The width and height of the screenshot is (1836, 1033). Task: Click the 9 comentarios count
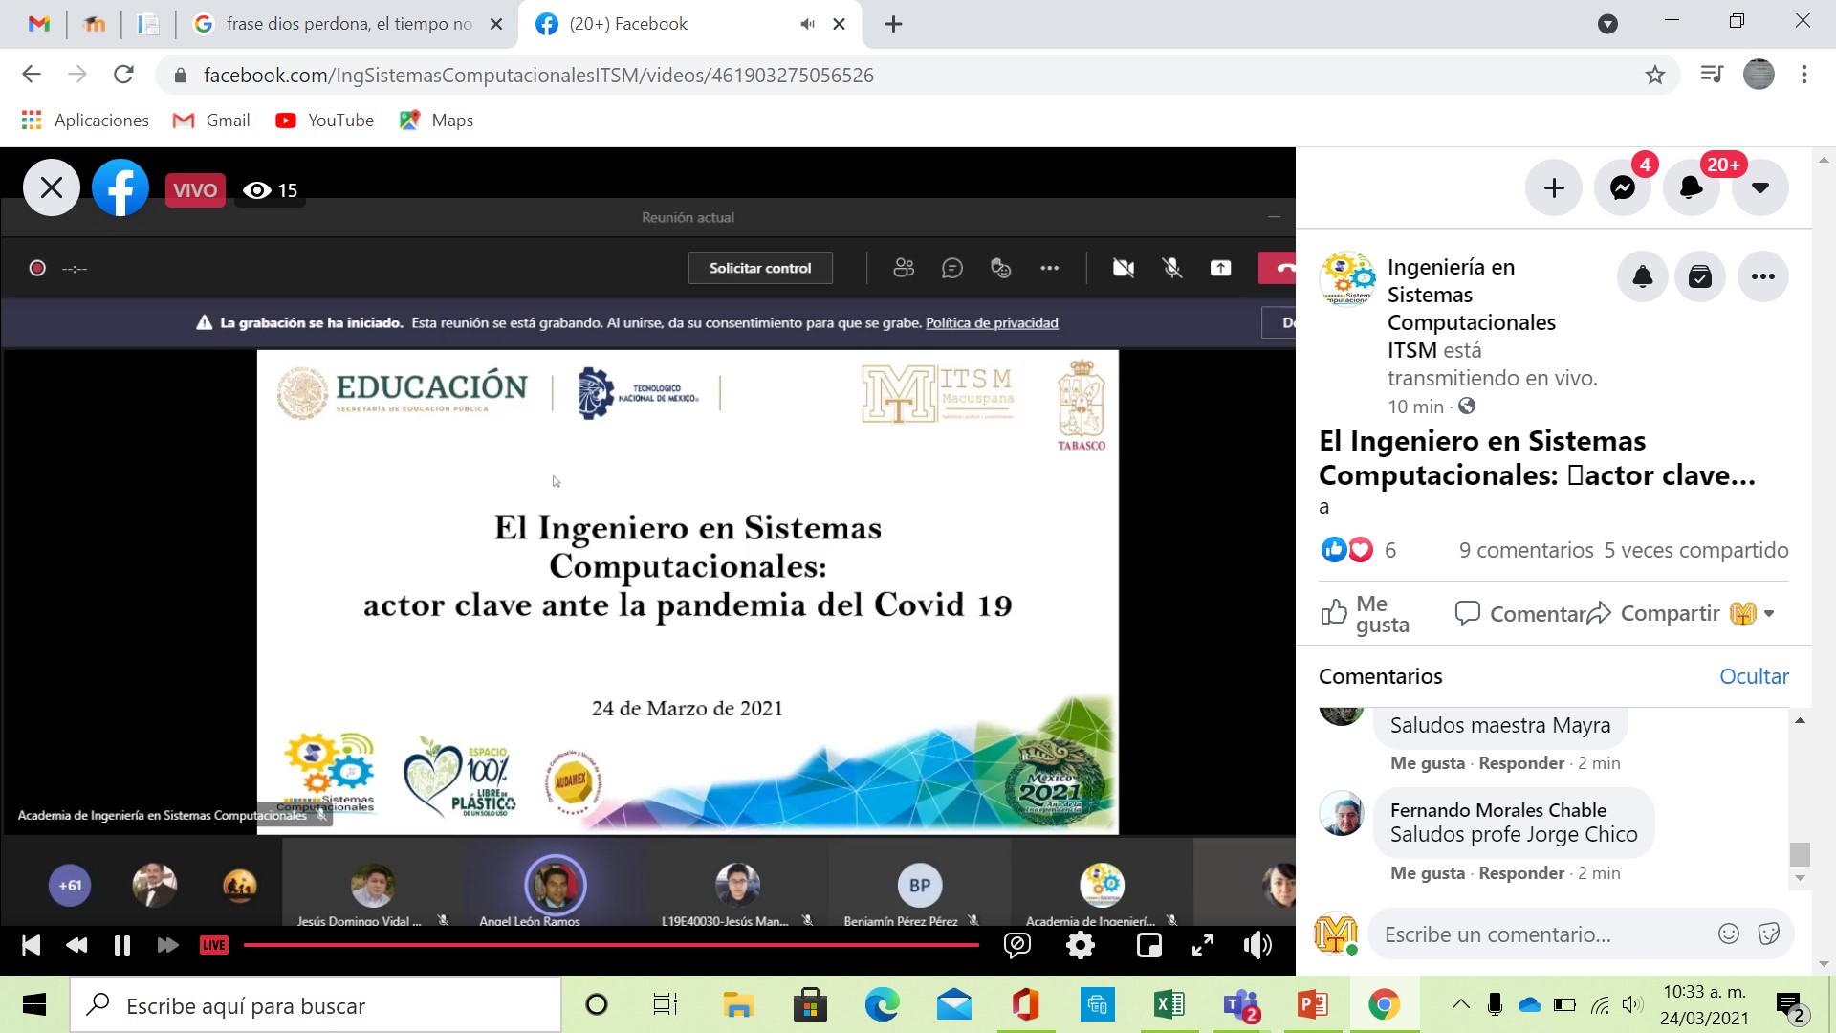pyautogui.click(x=1526, y=550)
